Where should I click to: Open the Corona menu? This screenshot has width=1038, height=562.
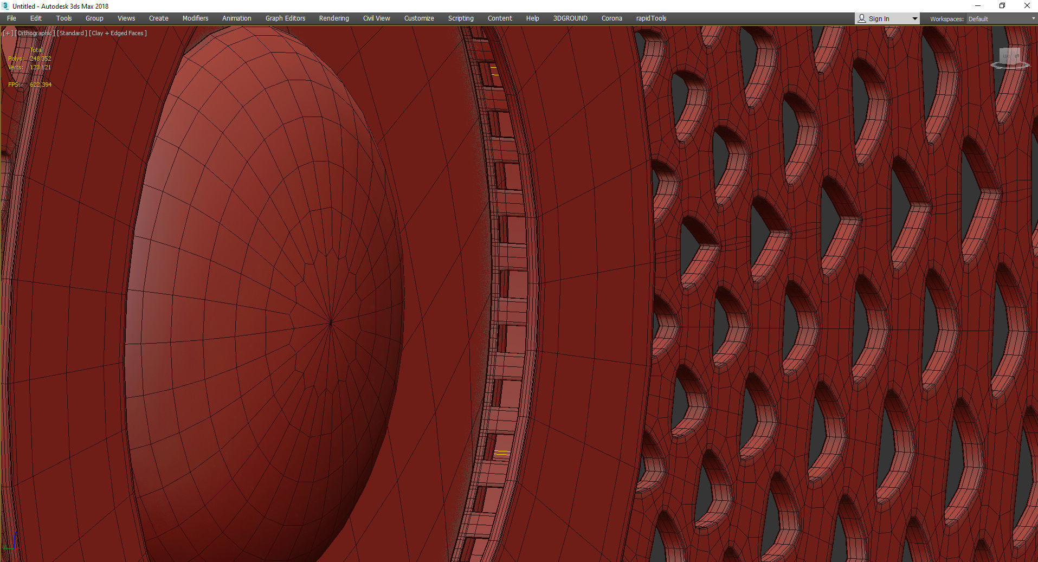(612, 18)
